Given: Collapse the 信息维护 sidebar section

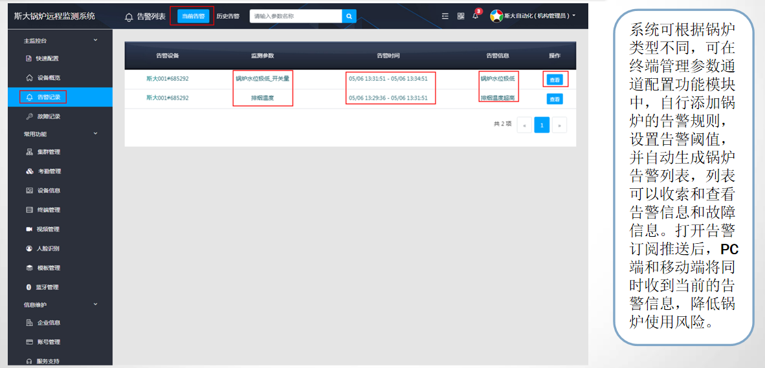Looking at the screenshot, I should 96,305.
